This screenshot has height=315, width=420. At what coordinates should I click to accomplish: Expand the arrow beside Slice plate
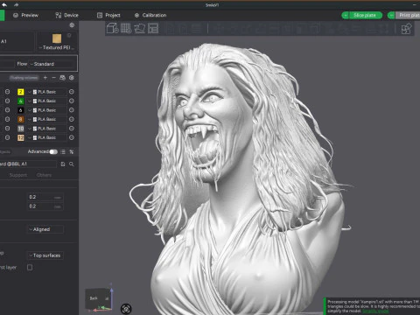346,15
